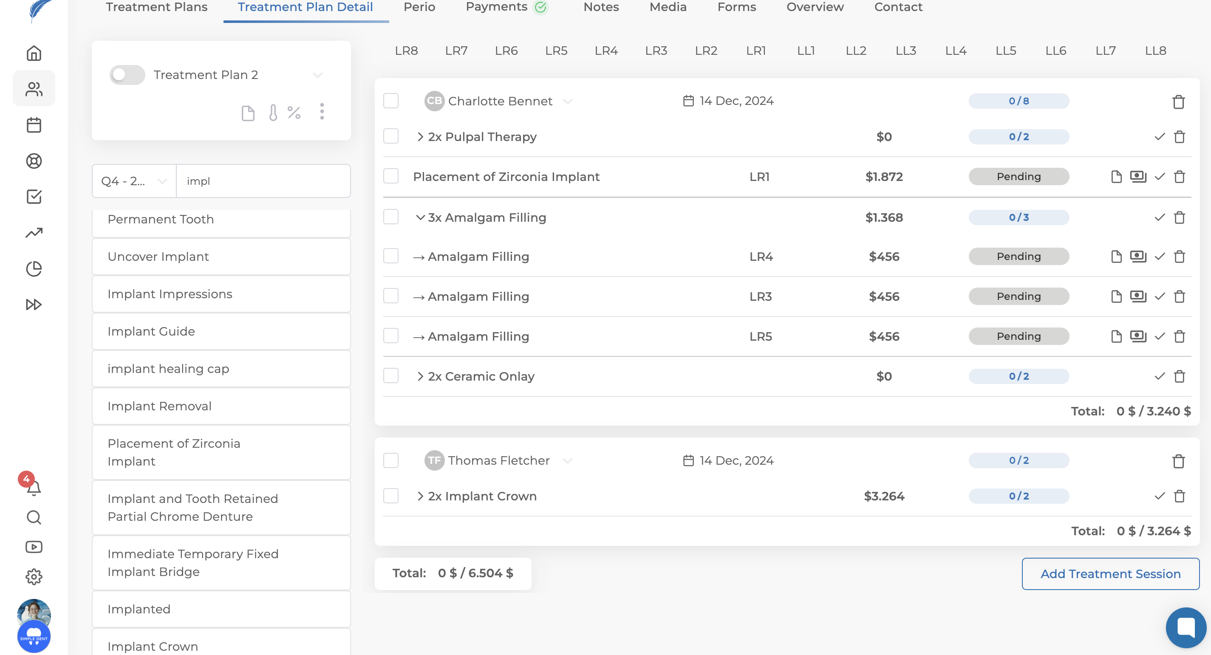Mark LR4 Amalgam Filling as complete

pyautogui.click(x=1159, y=257)
